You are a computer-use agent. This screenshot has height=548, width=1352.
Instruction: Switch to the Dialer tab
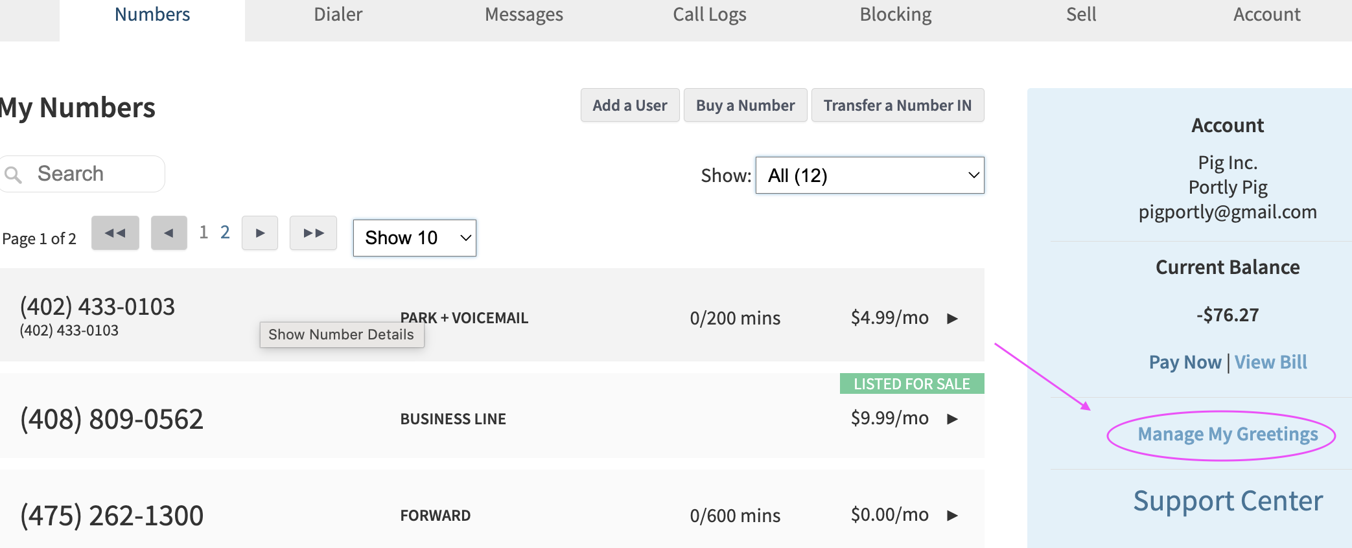(338, 15)
